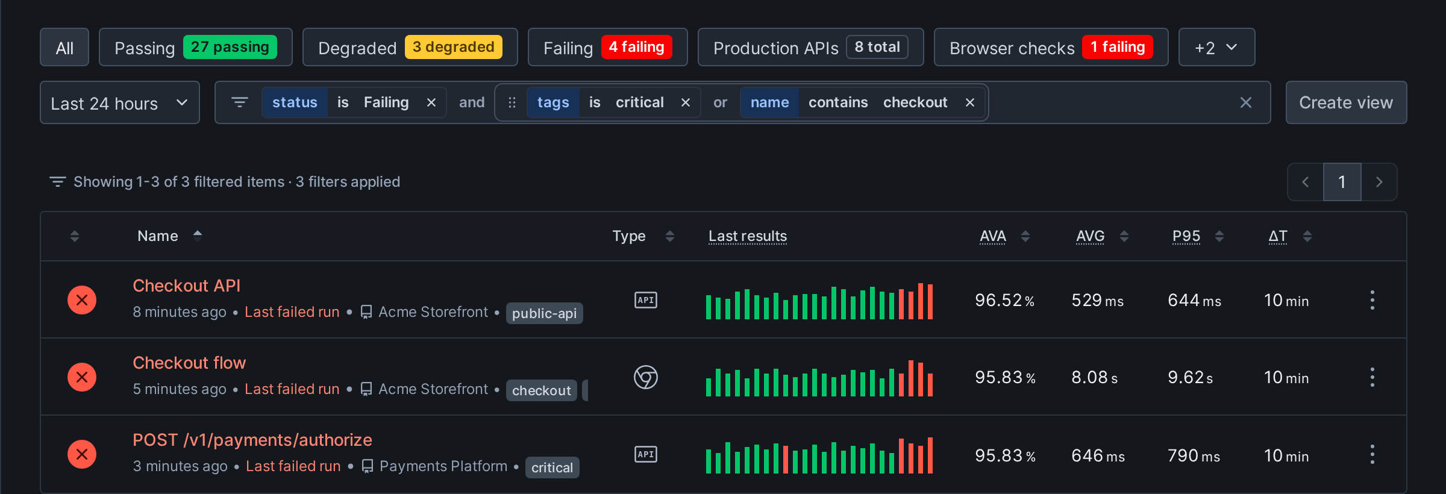Switch to the All view tab
The image size is (1446, 494).
64,48
